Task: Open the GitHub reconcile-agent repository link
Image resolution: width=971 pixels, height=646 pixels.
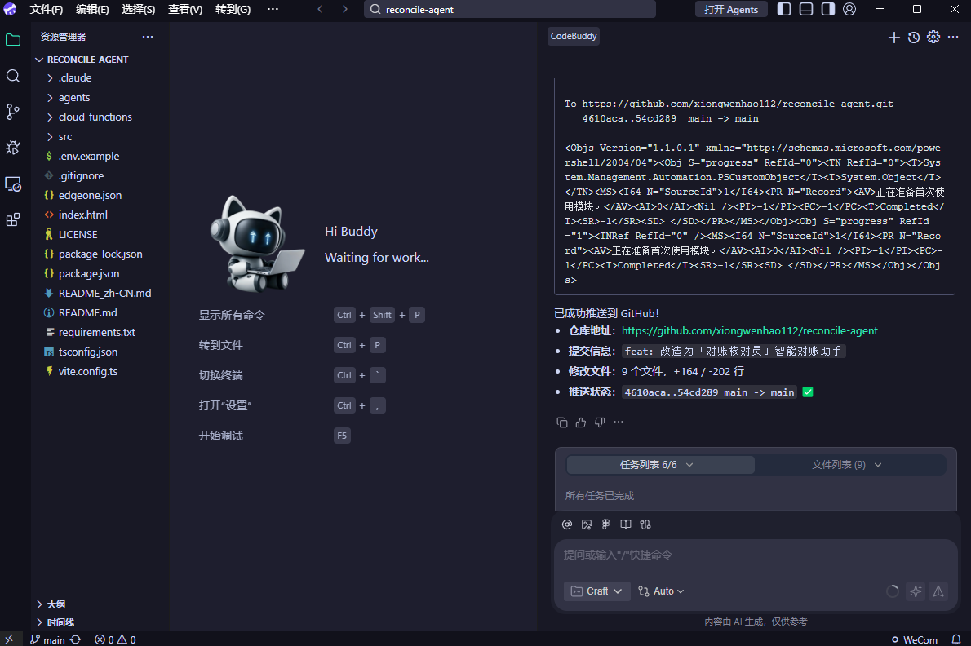Action: click(x=749, y=331)
